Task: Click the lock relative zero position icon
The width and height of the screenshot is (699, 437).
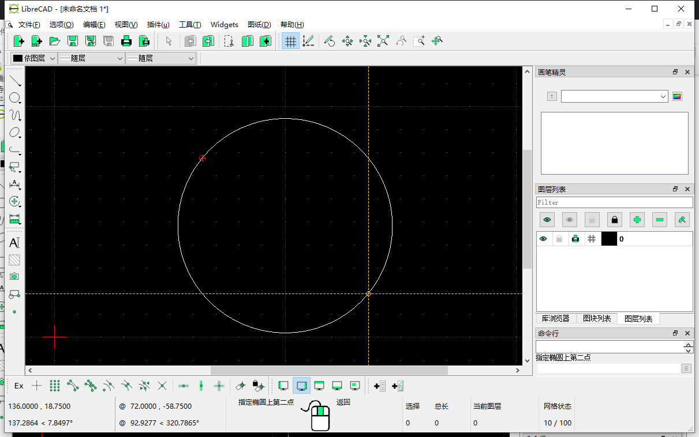Action: pos(259,386)
